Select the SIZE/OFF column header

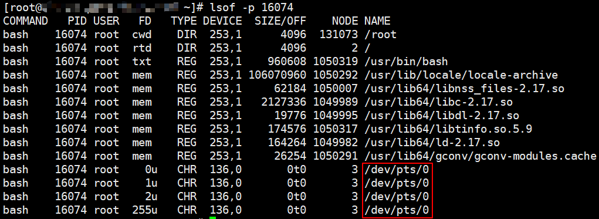click(281, 21)
